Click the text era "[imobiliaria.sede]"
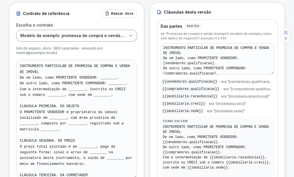 226,111
